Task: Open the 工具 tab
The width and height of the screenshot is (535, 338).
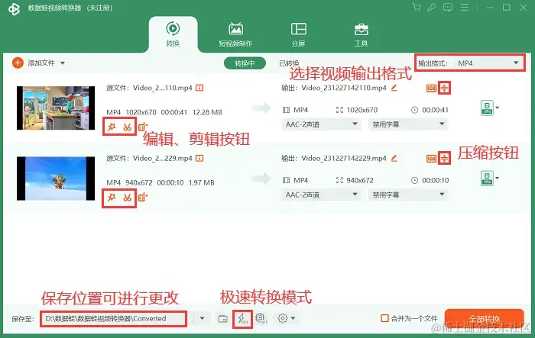Action: click(x=361, y=34)
